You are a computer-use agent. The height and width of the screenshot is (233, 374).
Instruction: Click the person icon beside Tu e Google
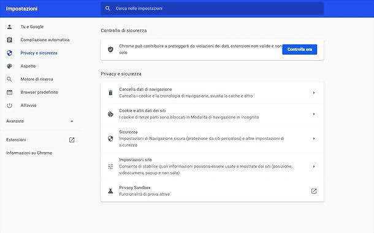tap(9, 27)
